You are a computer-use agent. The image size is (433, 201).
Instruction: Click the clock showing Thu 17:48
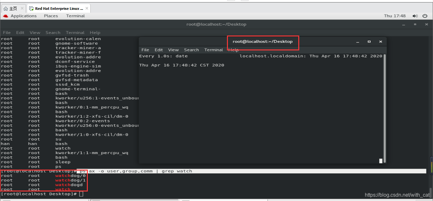[x=395, y=16]
